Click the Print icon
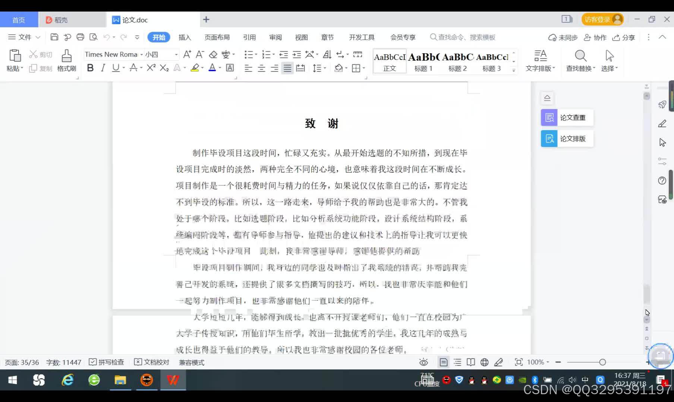Viewport: 674px width, 402px height. tap(80, 37)
